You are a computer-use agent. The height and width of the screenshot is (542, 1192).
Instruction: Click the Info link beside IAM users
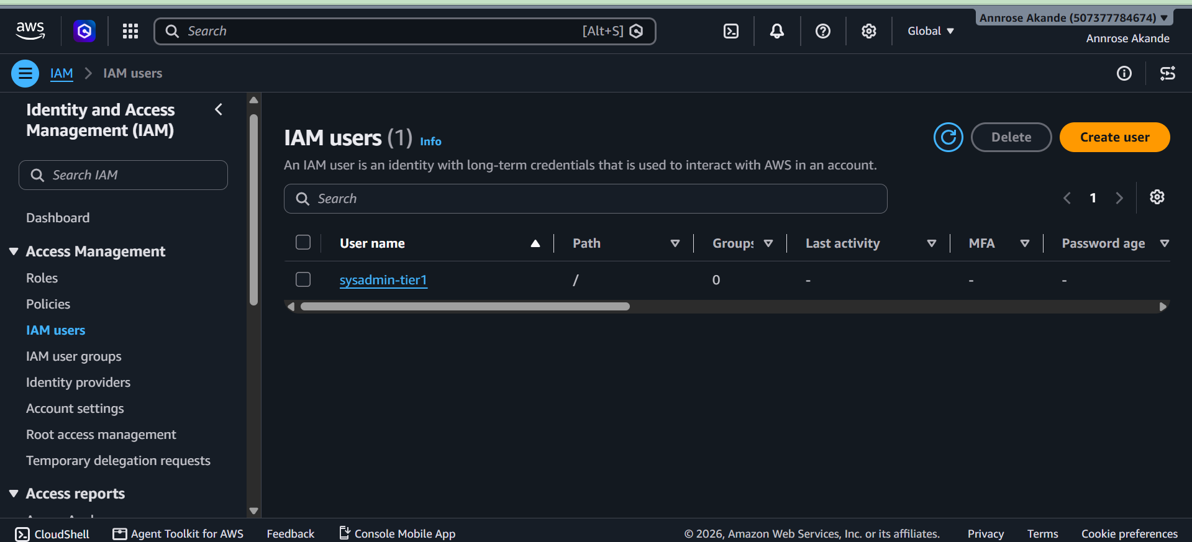(430, 142)
